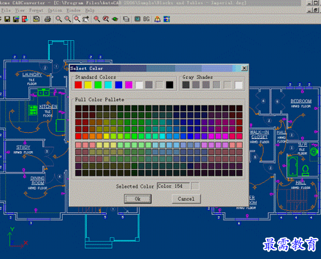Select the DINING ROOM label in drawing
Screen dimensions: 321x259
coord(37,180)
